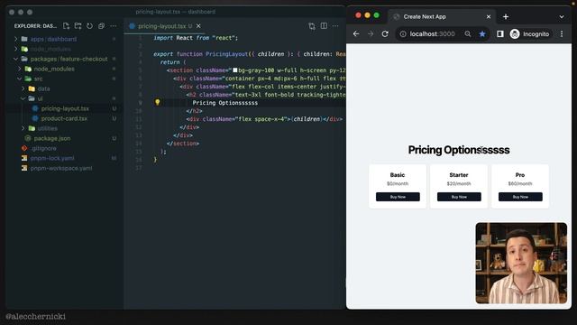
Task: Open pnpm-workspace.yaml in the file tree
Action: [x=61, y=169]
